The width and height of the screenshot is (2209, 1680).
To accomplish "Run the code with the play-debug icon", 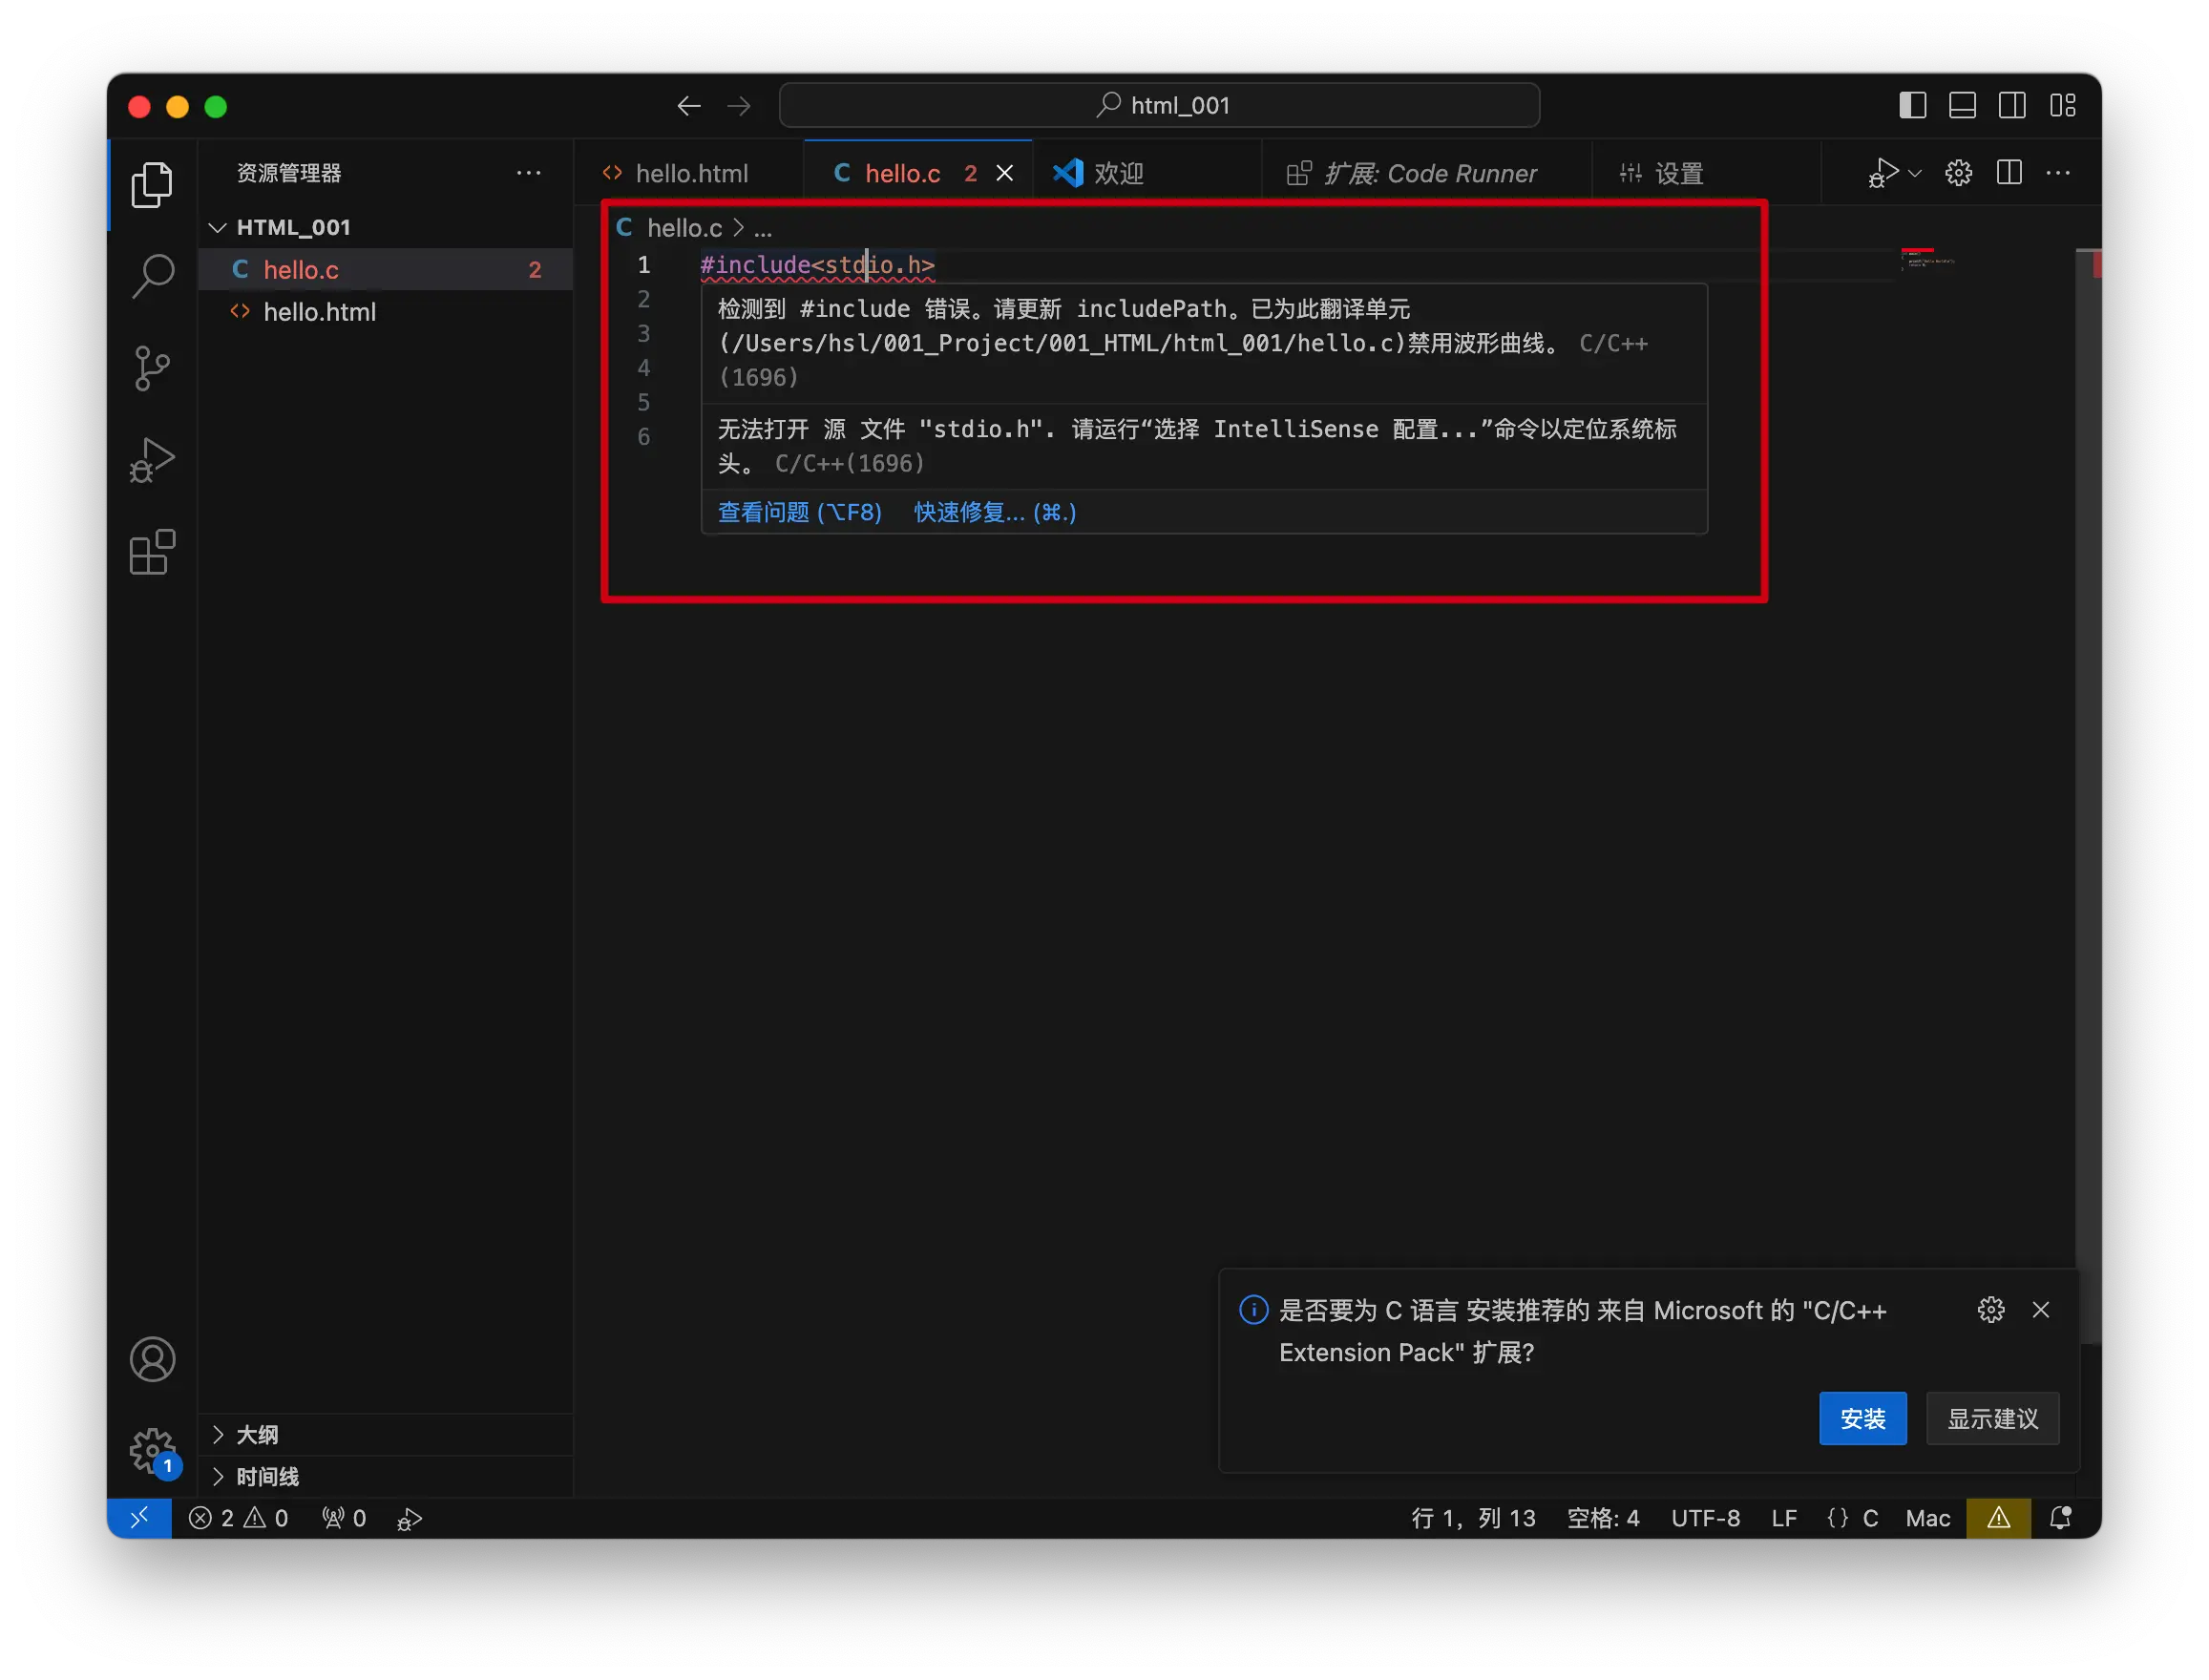I will [1882, 173].
